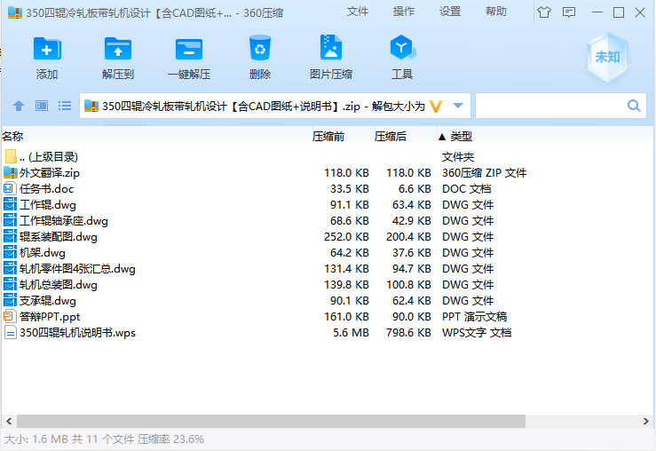Click the 未知 security shield badge
The height and width of the screenshot is (451, 656).
pyautogui.click(x=607, y=57)
